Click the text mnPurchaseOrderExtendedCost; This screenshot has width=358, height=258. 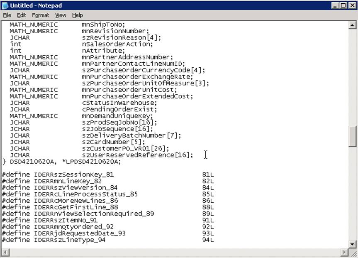137,96
